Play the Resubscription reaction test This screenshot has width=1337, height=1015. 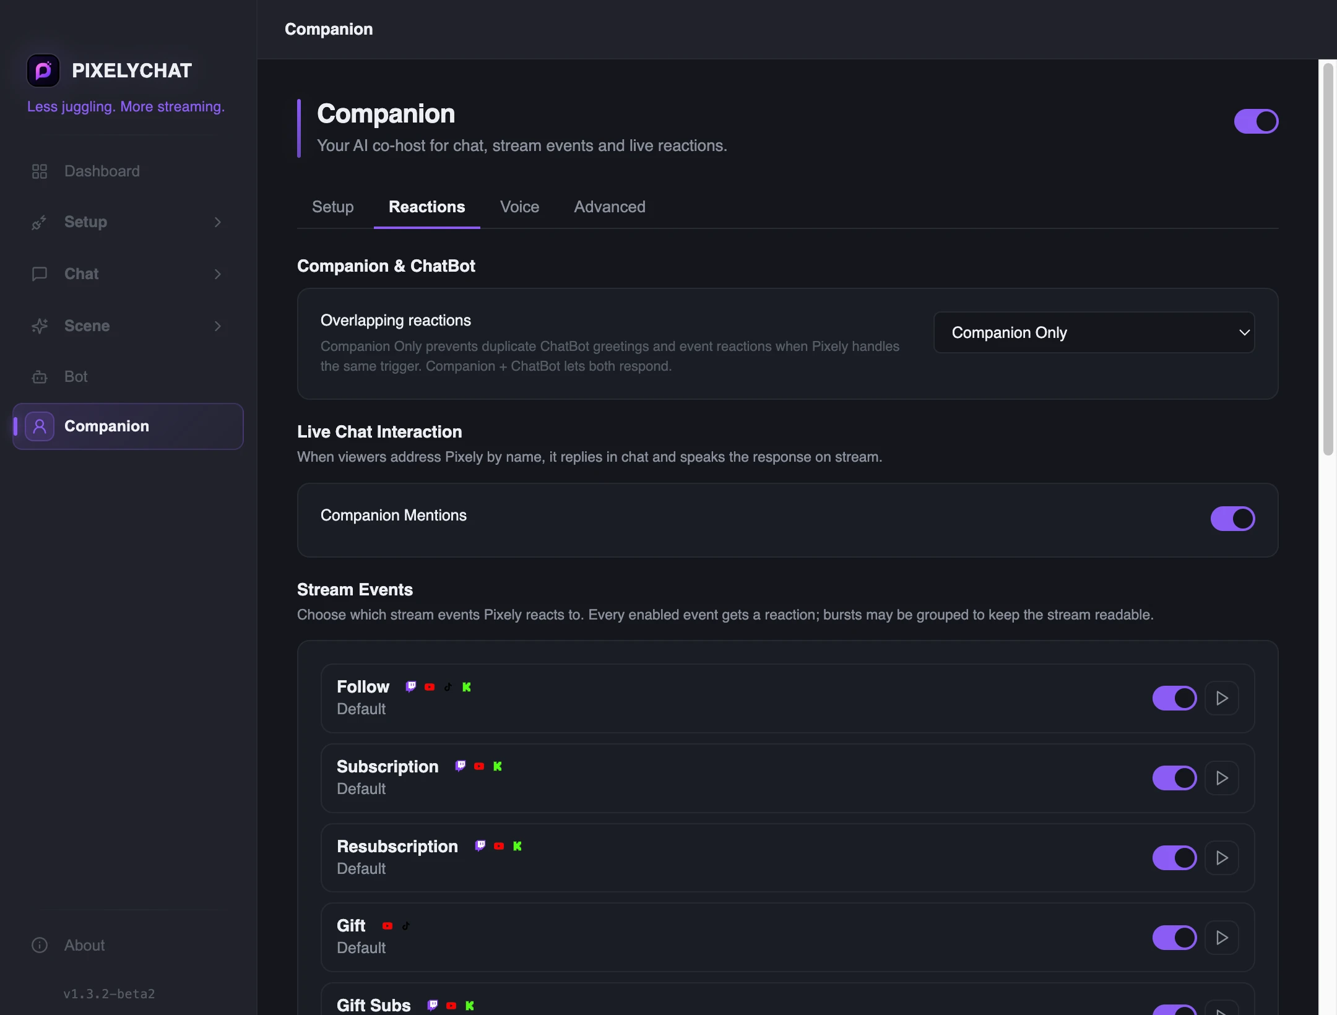1222,858
